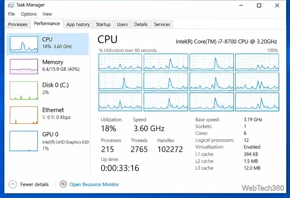
Task: Open the Details tab
Action: coord(141,24)
